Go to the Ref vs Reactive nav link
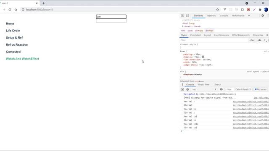 pyautogui.click(x=17, y=45)
